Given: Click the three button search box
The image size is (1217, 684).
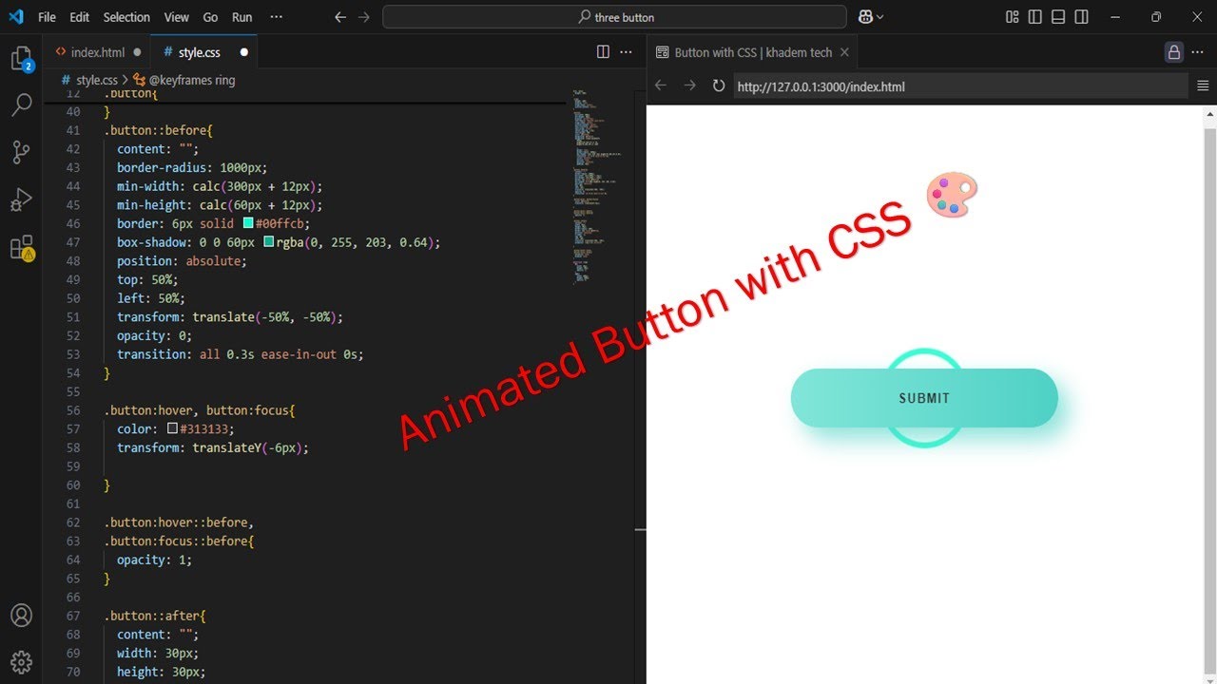Looking at the screenshot, I should (x=614, y=17).
